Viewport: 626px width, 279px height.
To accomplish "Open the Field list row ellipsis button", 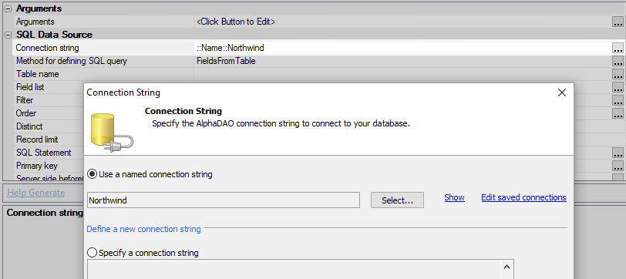I will coord(618,87).
